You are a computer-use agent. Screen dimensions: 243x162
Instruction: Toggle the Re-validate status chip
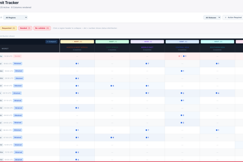click(42, 28)
